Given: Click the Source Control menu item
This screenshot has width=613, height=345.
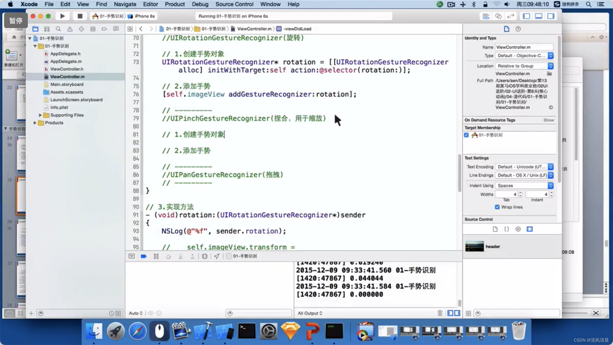Looking at the screenshot, I should pyautogui.click(x=234, y=4).
